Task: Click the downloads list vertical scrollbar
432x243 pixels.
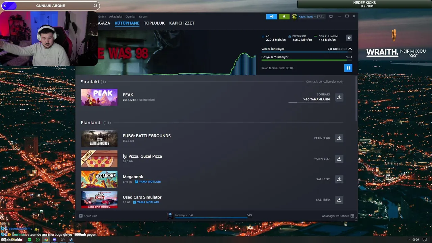Action: (356, 98)
